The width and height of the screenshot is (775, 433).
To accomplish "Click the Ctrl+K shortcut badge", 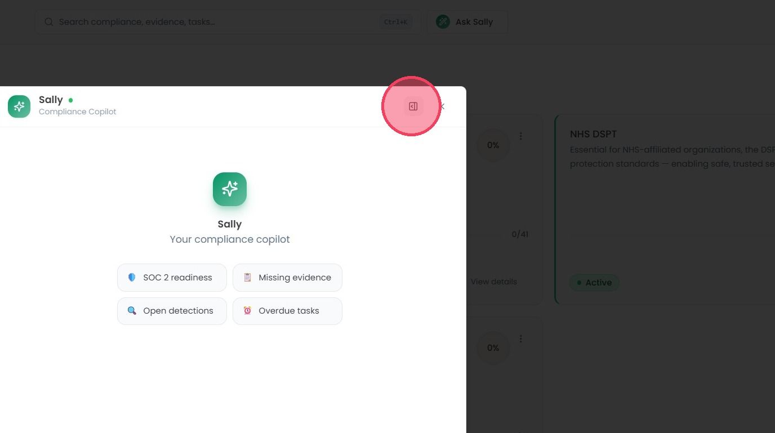I will point(395,22).
